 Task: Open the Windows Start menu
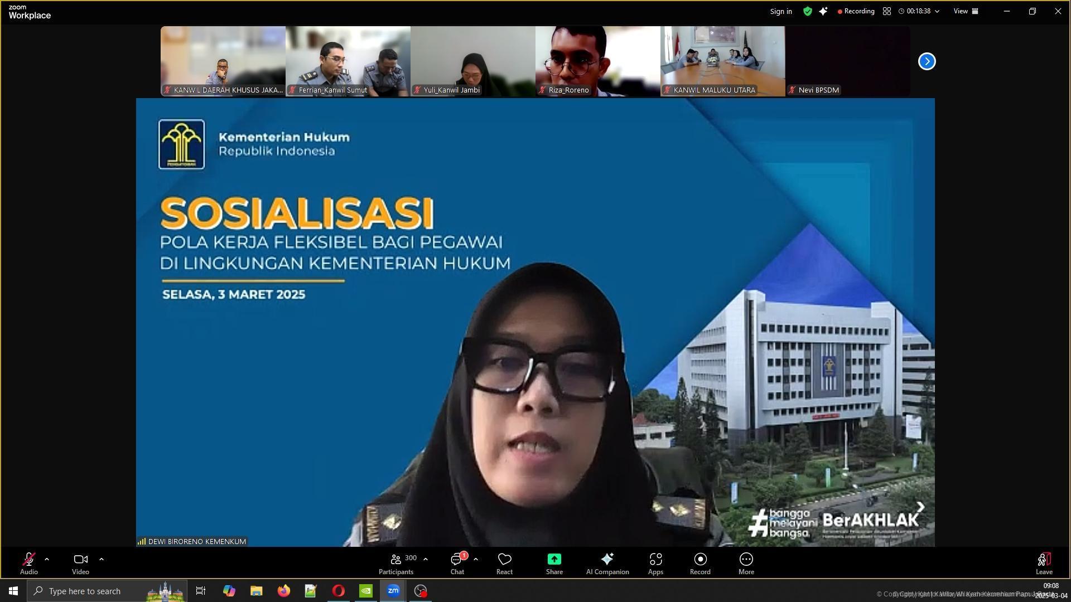coord(12,591)
